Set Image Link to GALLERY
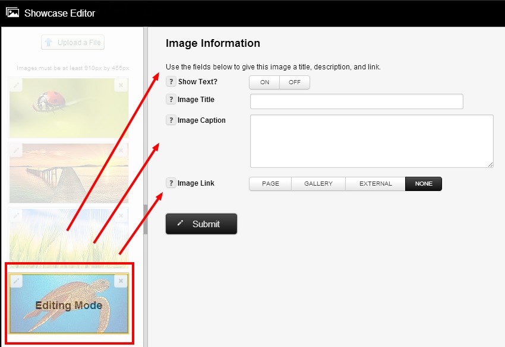505x347 pixels. pos(318,184)
